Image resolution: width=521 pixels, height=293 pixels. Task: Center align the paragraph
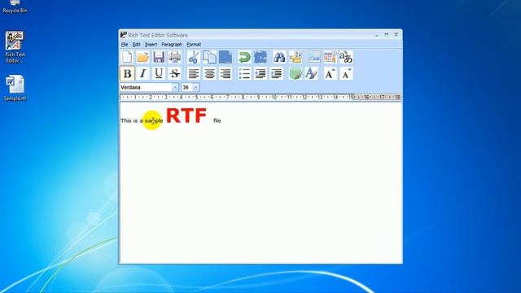click(209, 74)
